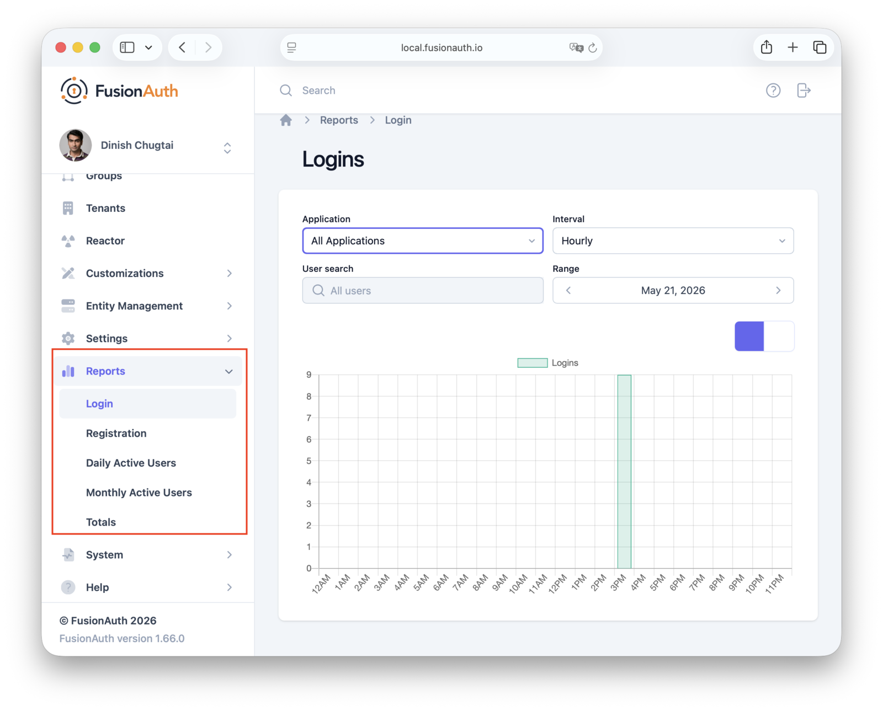This screenshot has height=711, width=883.
Task: Click the page settings icon in the address bar
Action: (x=292, y=48)
